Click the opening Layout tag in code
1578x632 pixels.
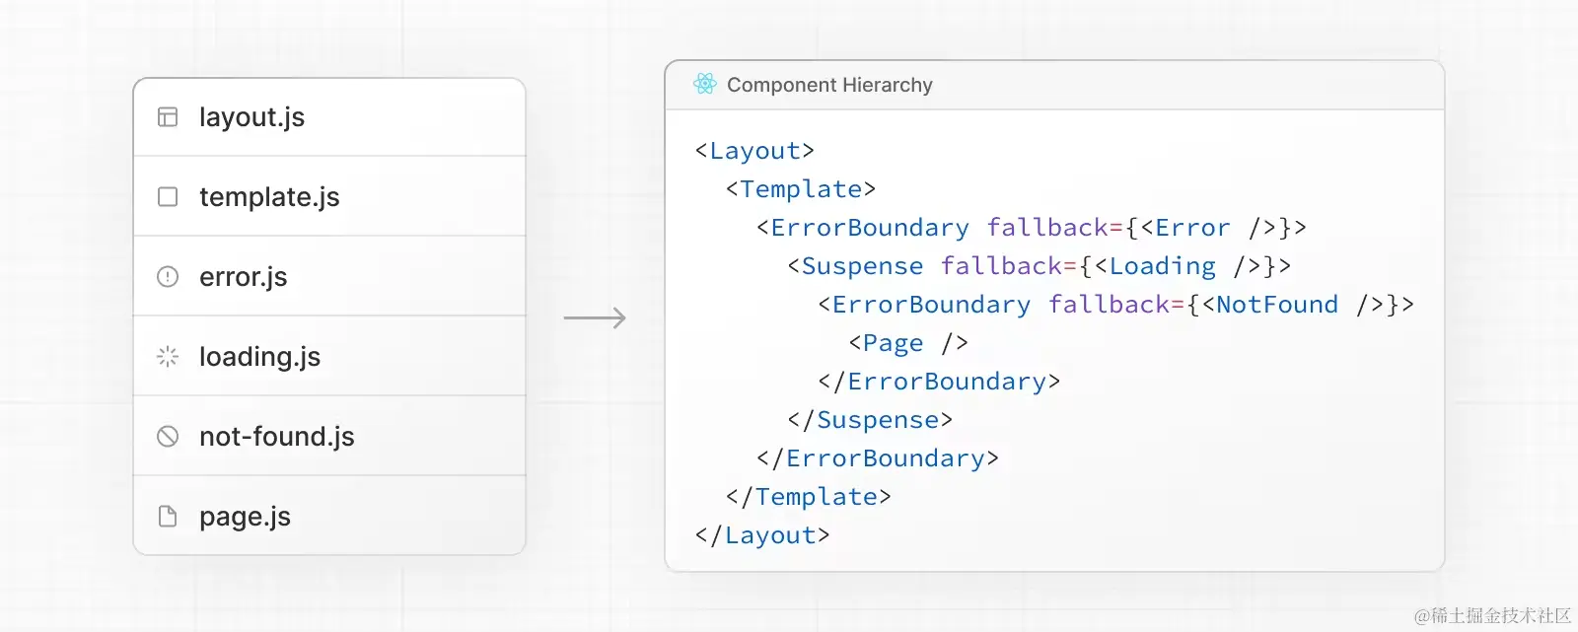[754, 151]
